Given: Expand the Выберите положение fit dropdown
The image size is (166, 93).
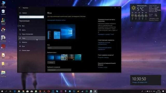Looking at the screenshot, I should [x=59, y=70].
